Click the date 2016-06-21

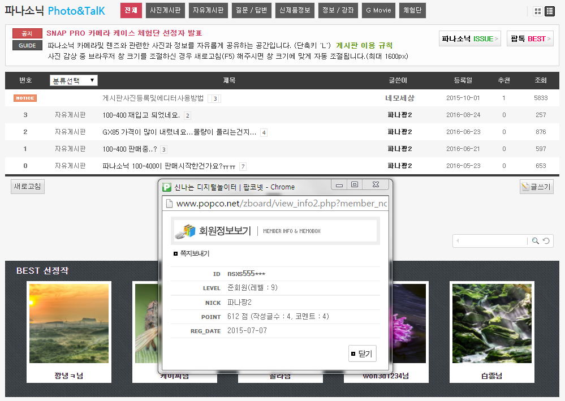[463, 149]
